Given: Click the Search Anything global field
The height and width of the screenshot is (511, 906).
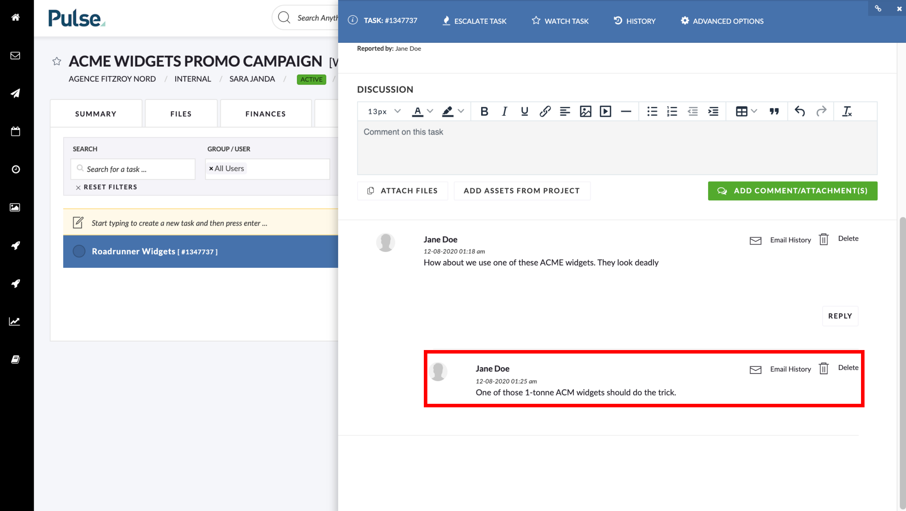Looking at the screenshot, I should pos(305,18).
